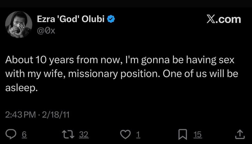Click the reply speech bubble icon

(11, 134)
